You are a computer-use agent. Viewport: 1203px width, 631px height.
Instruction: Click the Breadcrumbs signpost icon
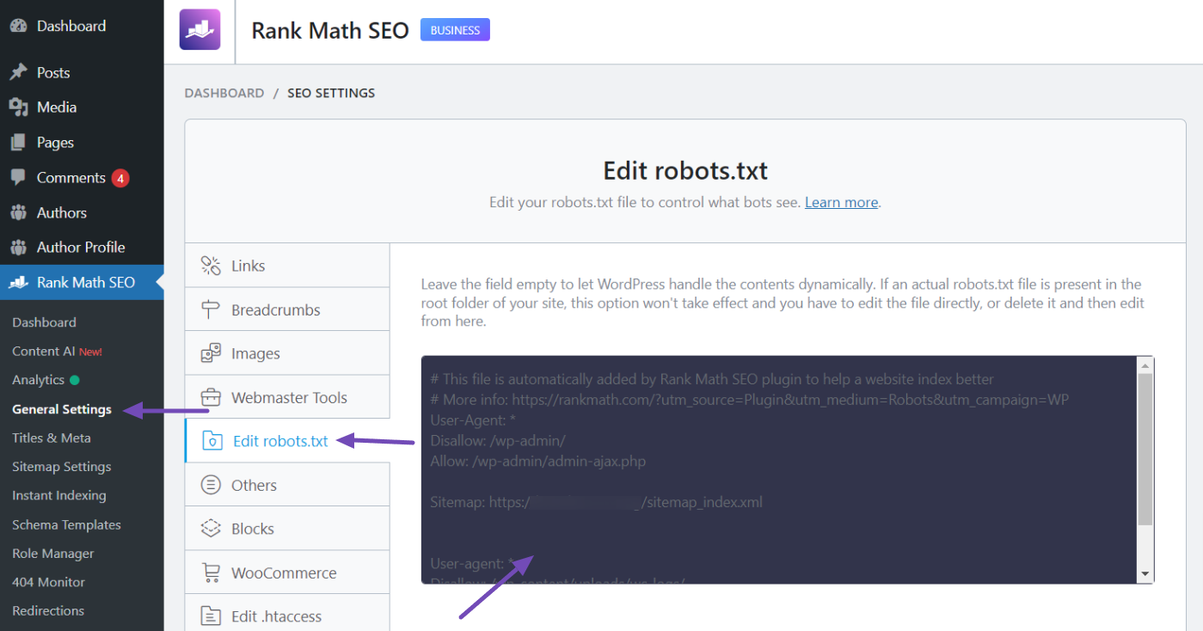coord(211,309)
